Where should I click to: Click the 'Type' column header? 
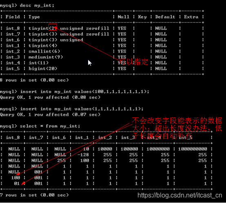34,17
